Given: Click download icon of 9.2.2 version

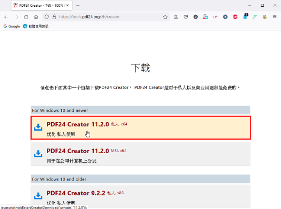Looking at the screenshot, I should click(38, 196).
